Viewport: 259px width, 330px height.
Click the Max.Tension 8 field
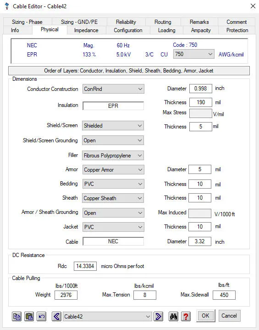[145, 295]
